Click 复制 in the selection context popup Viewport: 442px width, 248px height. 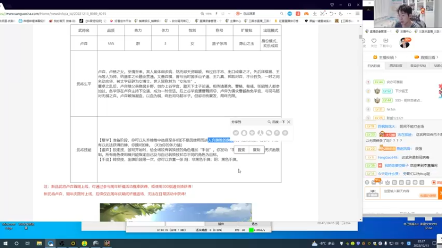(256, 150)
